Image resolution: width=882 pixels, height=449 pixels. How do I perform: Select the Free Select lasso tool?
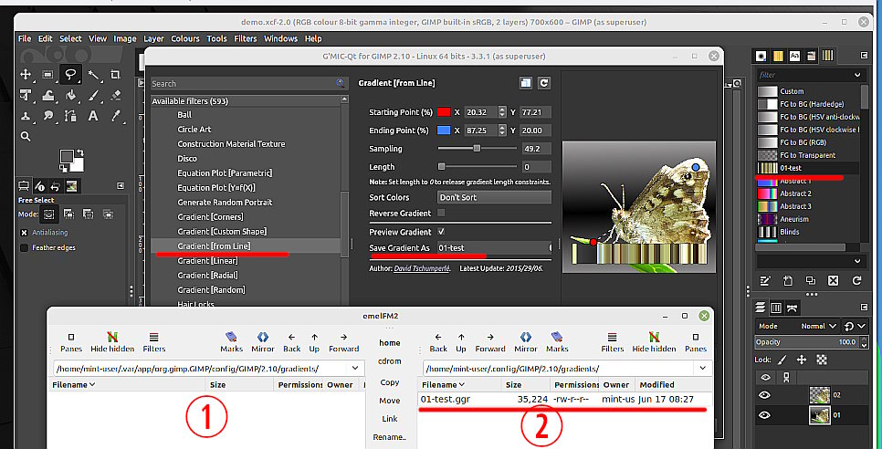tap(71, 74)
